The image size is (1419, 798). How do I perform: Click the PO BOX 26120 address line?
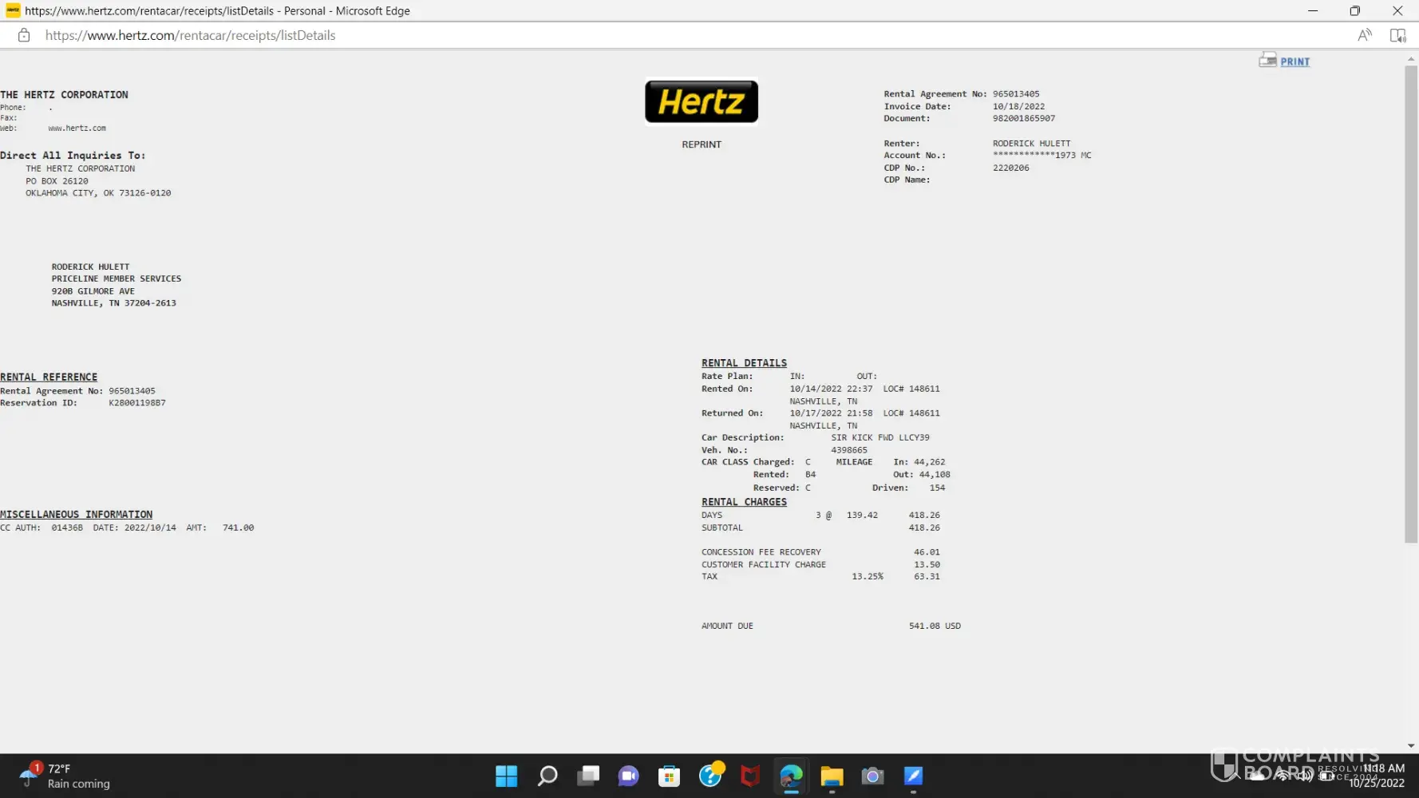tap(57, 181)
